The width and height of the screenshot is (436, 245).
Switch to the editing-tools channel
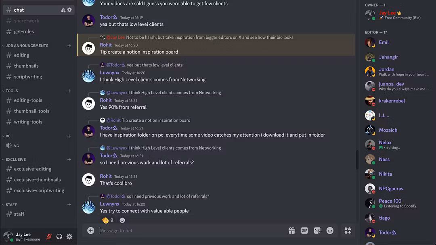click(x=28, y=100)
